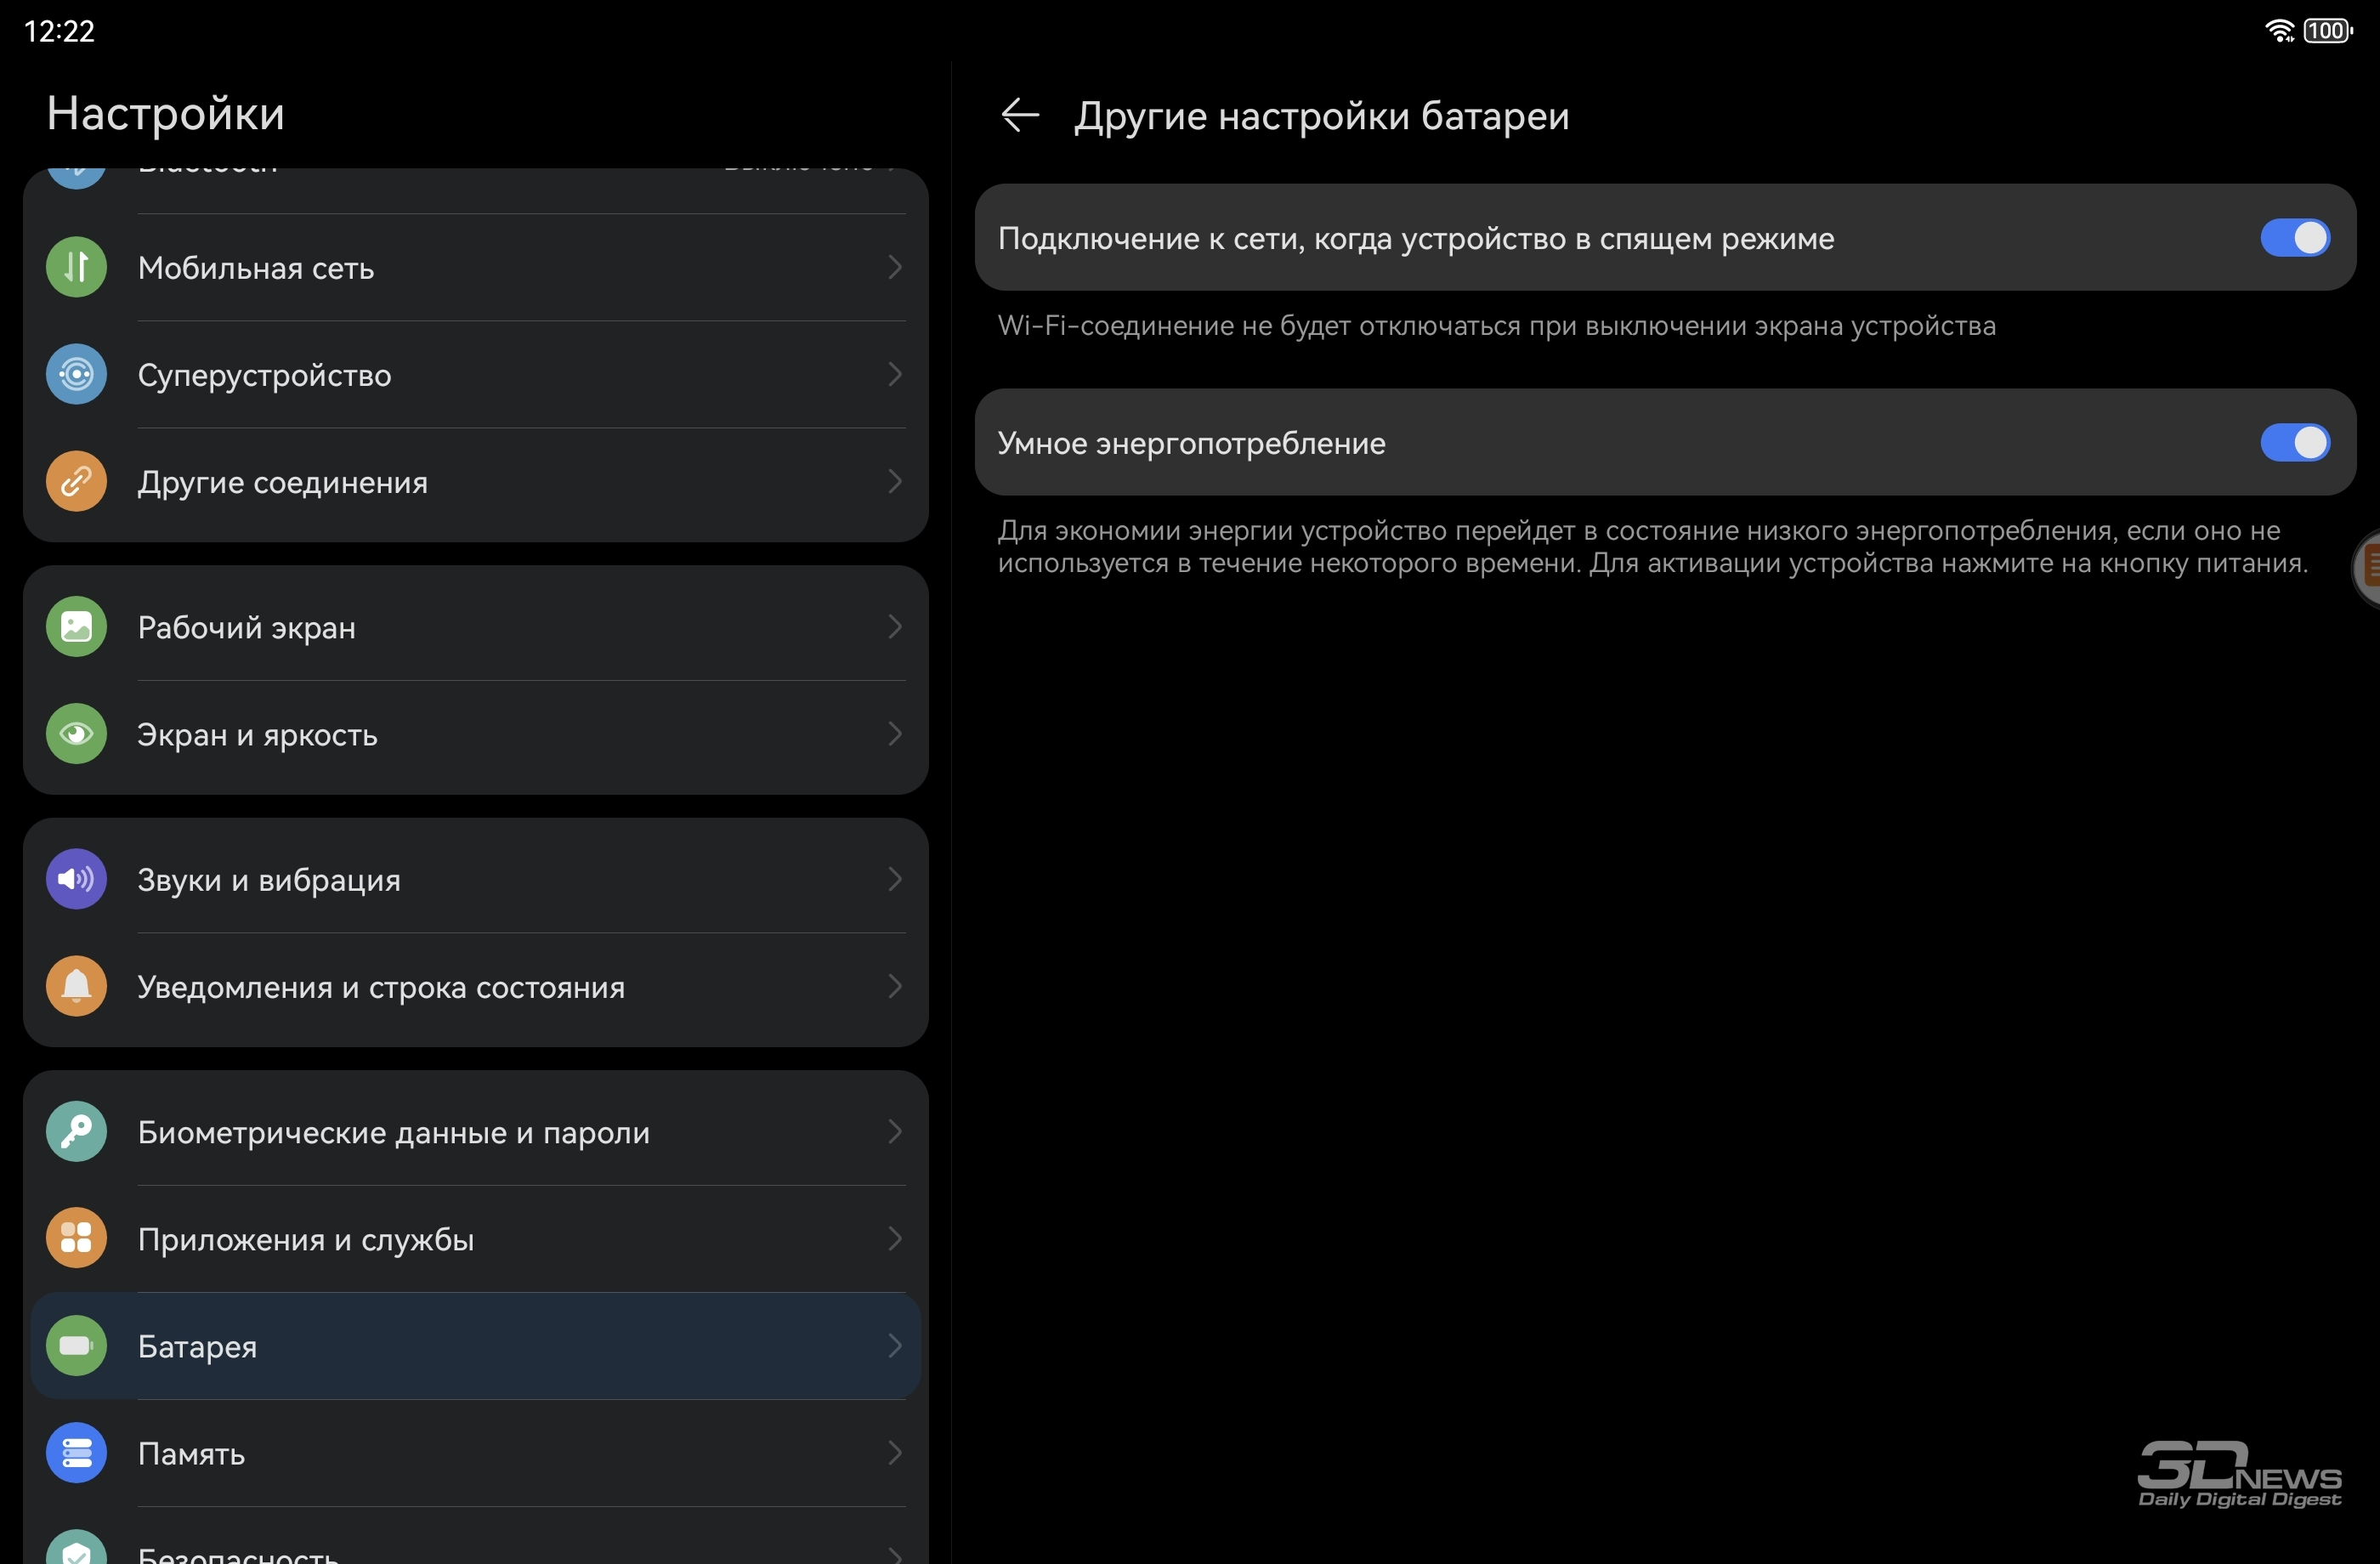
Task: Tap the teal key biometrics icon
Action: point(76,1132)
